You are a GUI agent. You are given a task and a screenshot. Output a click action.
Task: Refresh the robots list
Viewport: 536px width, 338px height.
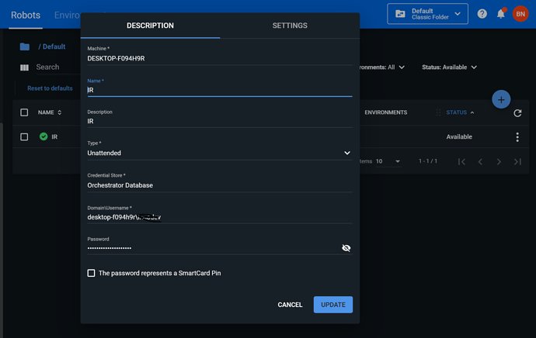pyautogui.click(x=517, y=113)
